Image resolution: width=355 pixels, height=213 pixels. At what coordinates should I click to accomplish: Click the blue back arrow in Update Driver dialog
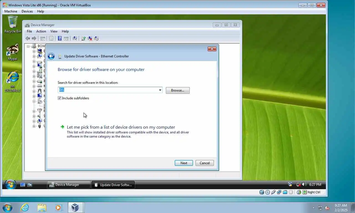(51, 56)
